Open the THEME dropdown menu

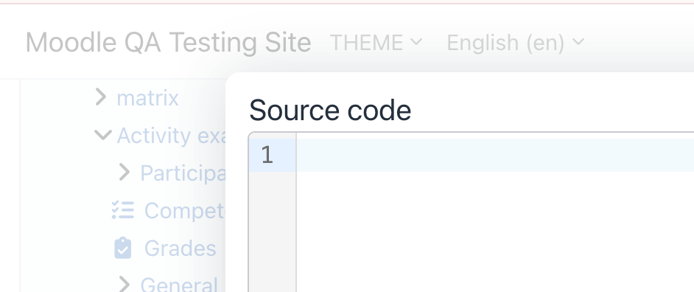376,43
